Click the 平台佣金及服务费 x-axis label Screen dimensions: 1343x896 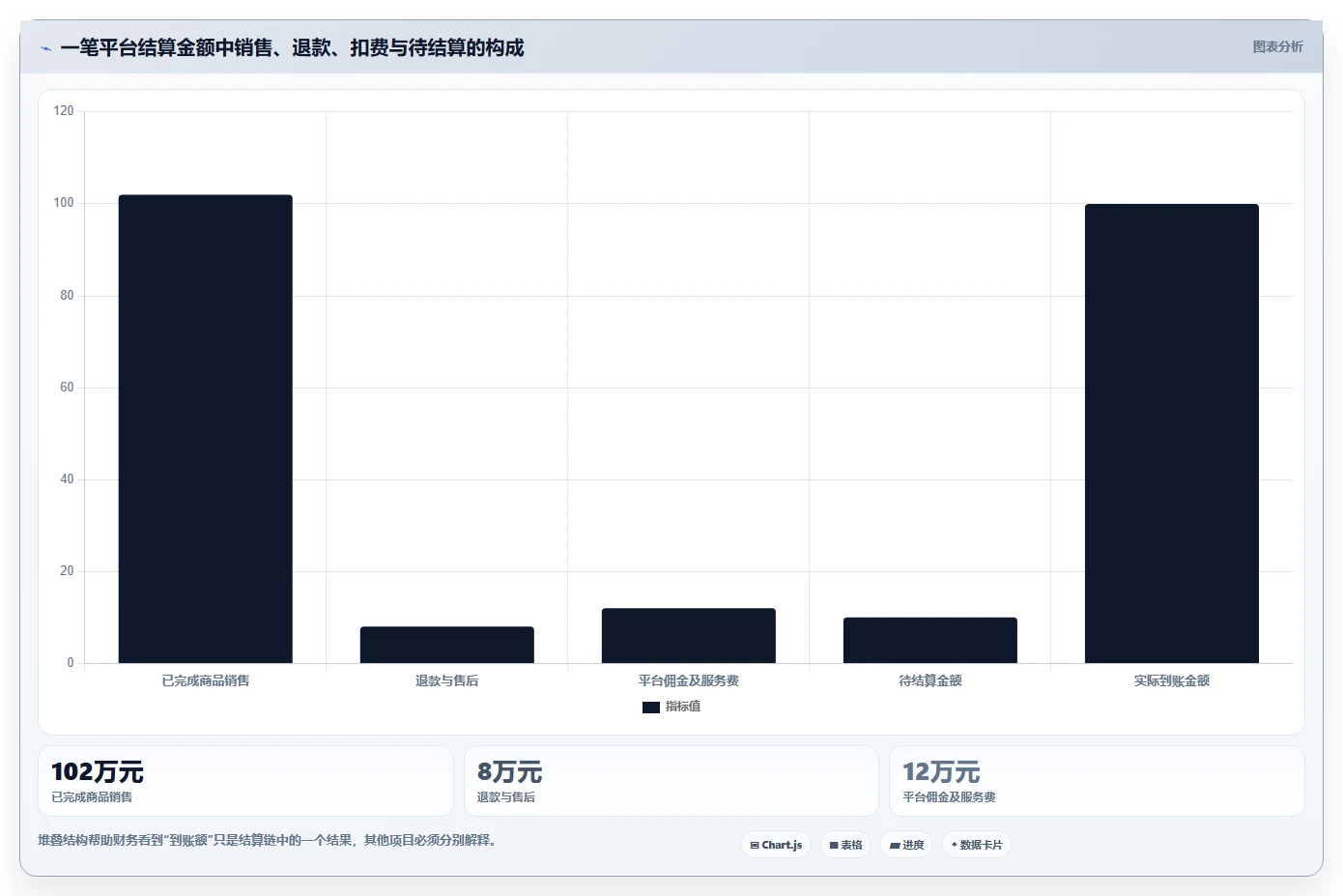click(x=689, y=680)
